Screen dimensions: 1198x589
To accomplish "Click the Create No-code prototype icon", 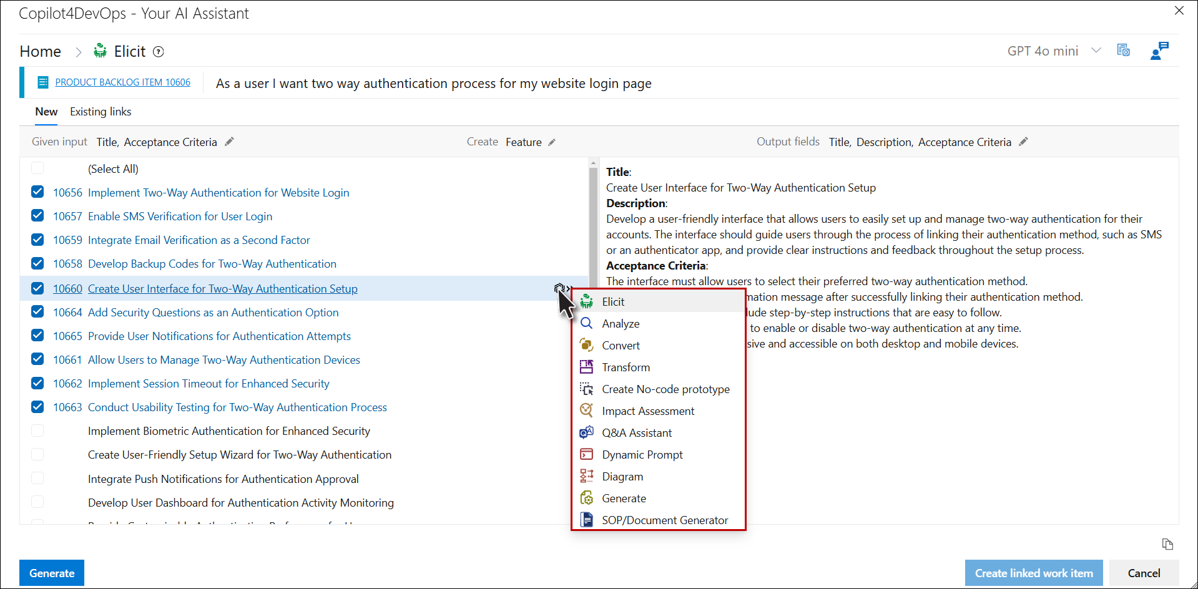I will tap(586, 389).
